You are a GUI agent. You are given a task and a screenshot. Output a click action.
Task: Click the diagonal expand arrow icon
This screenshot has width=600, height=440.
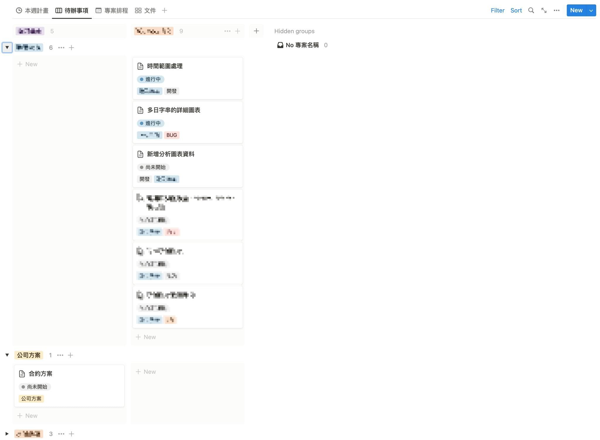click(544, 10)
